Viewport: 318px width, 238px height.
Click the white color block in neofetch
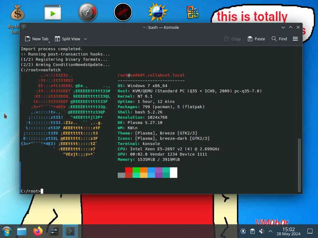tap(174, 172)
